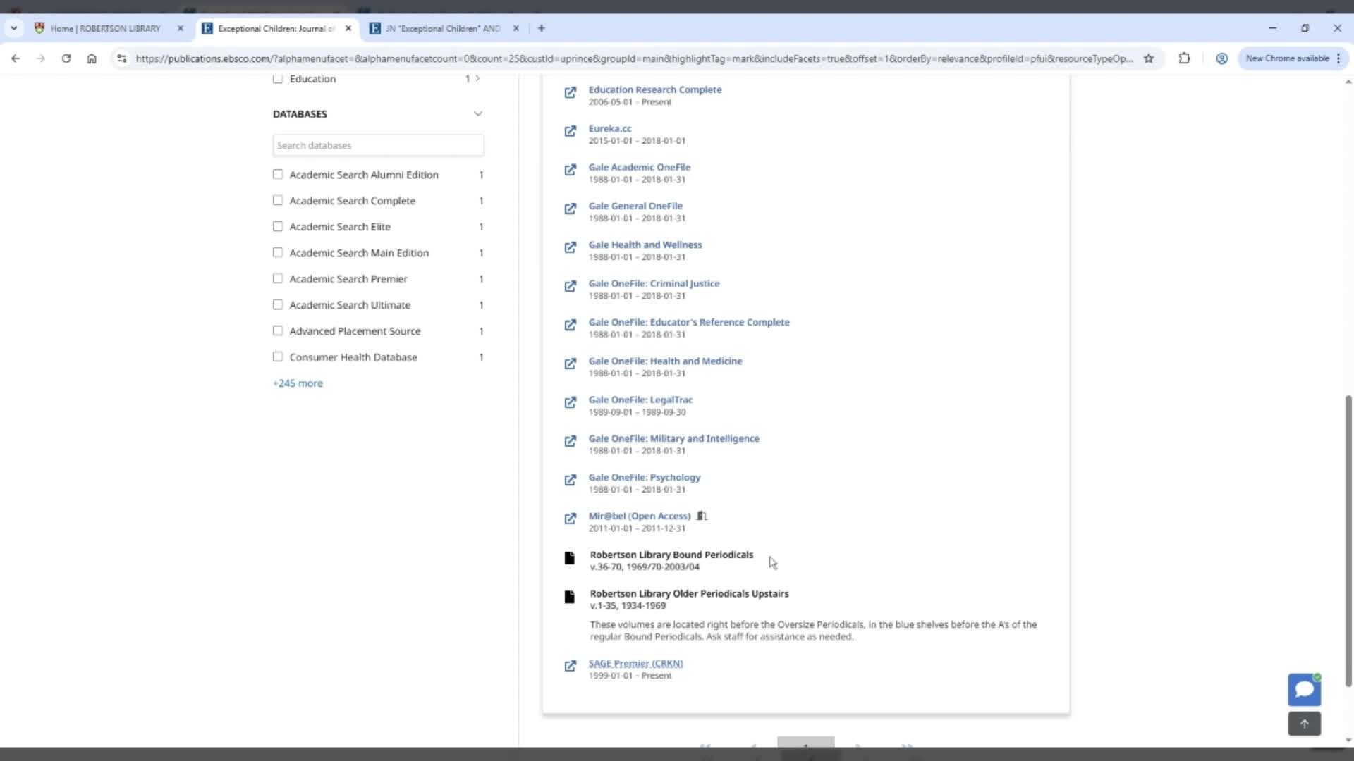The height and width of the screenshot is (761, 1354).
Task: Expand the Education subject chevron
Action: coord(477,79)
